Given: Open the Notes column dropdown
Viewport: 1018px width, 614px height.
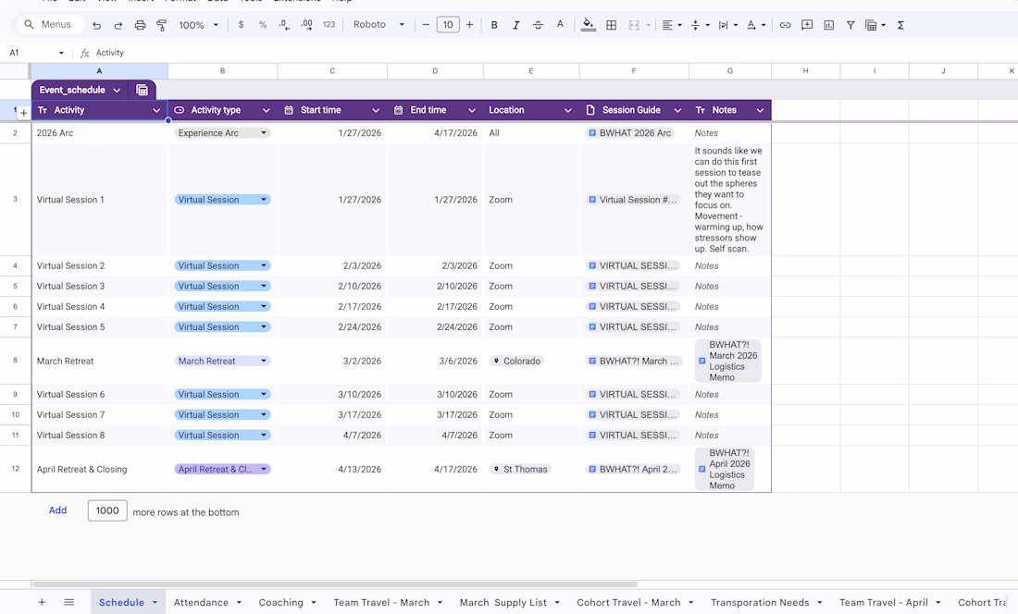Looking at the screenshot, I should point(760,110).
